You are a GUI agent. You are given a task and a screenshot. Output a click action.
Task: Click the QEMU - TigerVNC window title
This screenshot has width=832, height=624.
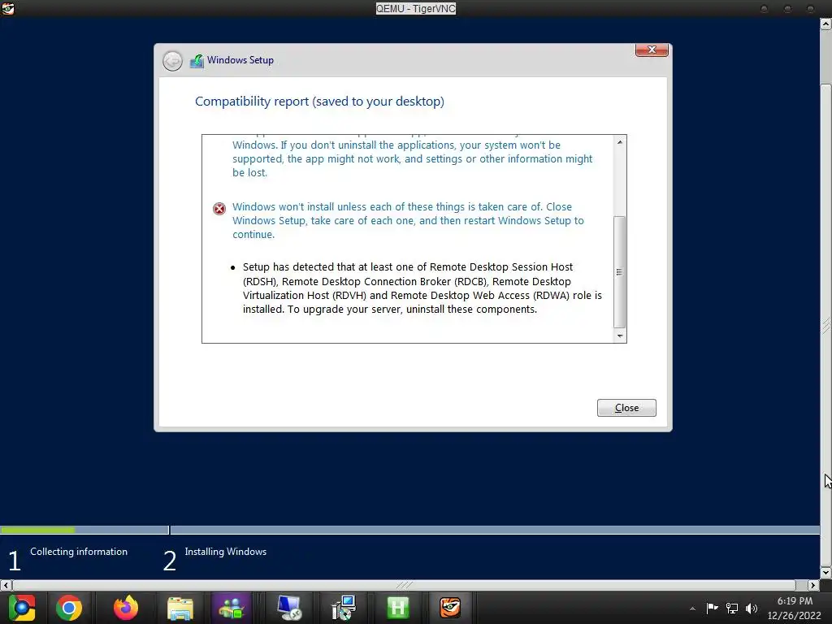[416, 8]
